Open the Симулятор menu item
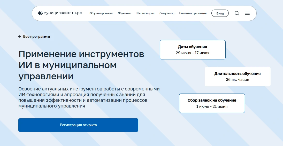 click(167, 13)
